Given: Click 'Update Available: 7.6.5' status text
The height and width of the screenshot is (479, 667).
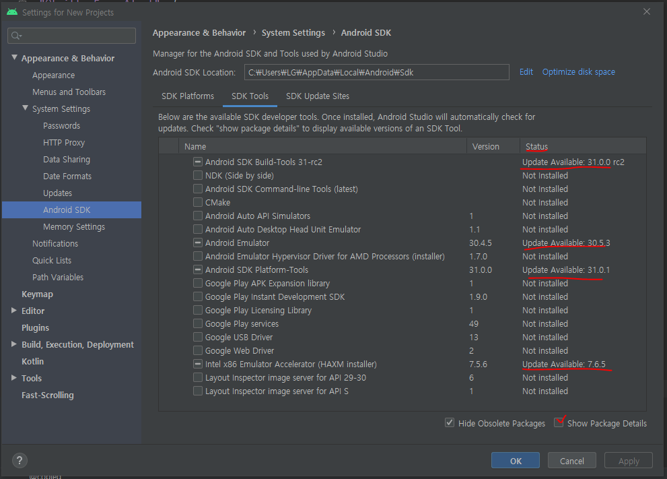Looking at the screenshot, I should [563, 364].
